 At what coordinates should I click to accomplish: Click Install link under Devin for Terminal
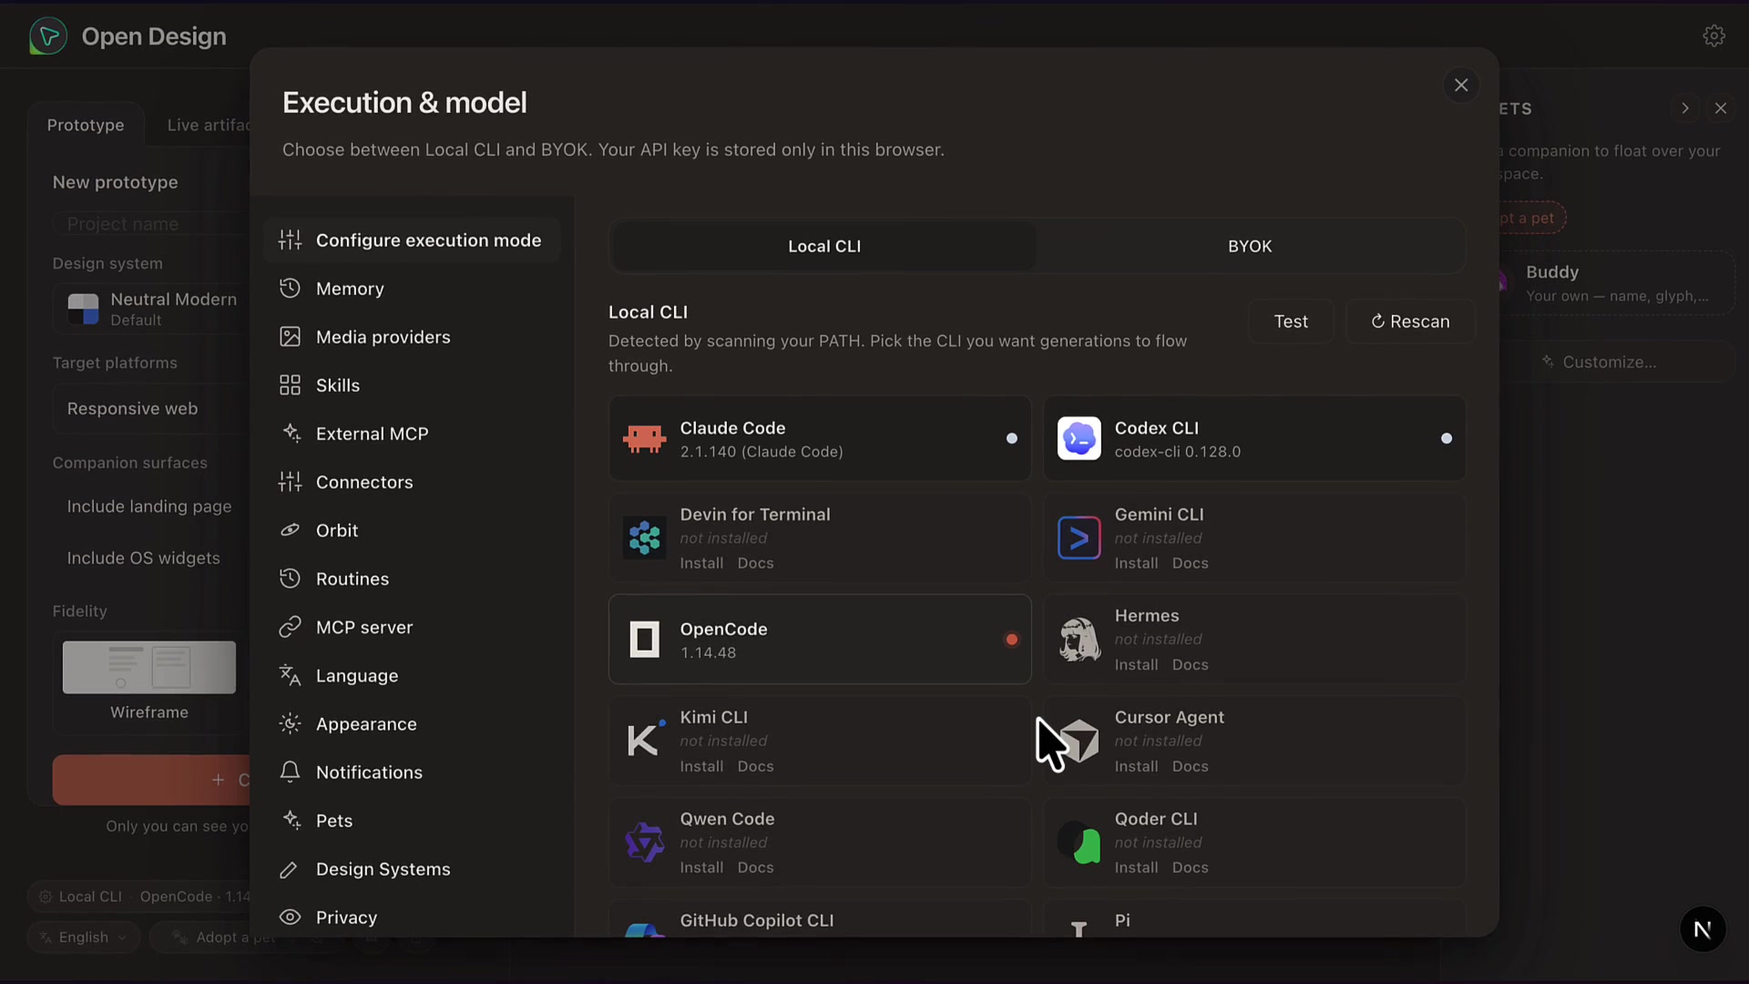pyautogui.click(x=701, y=563)
